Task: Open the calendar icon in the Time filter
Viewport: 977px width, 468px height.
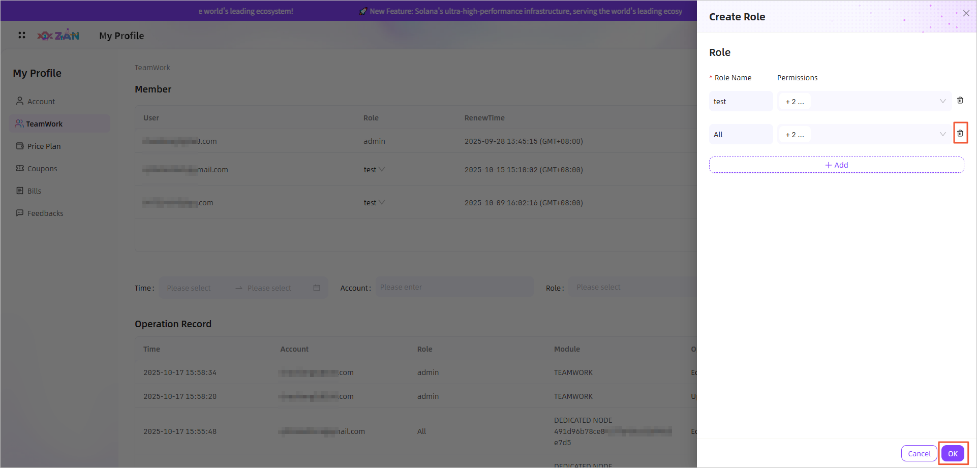Action: coord(317,288)
